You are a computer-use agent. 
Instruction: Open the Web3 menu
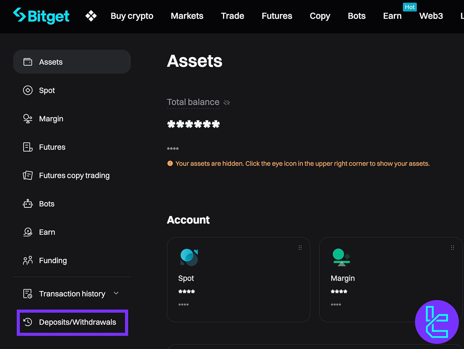431,16
